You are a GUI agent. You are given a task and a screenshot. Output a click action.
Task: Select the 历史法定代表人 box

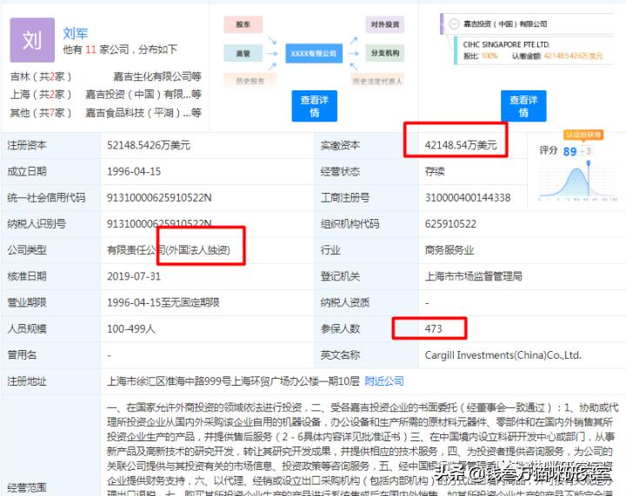pos(377,81)
